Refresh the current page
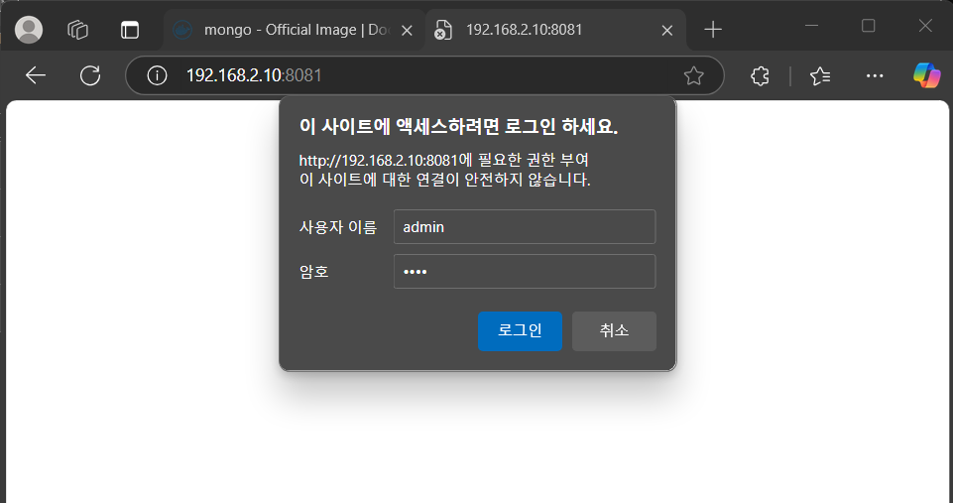The image size is (953, 503). [90, 75]
